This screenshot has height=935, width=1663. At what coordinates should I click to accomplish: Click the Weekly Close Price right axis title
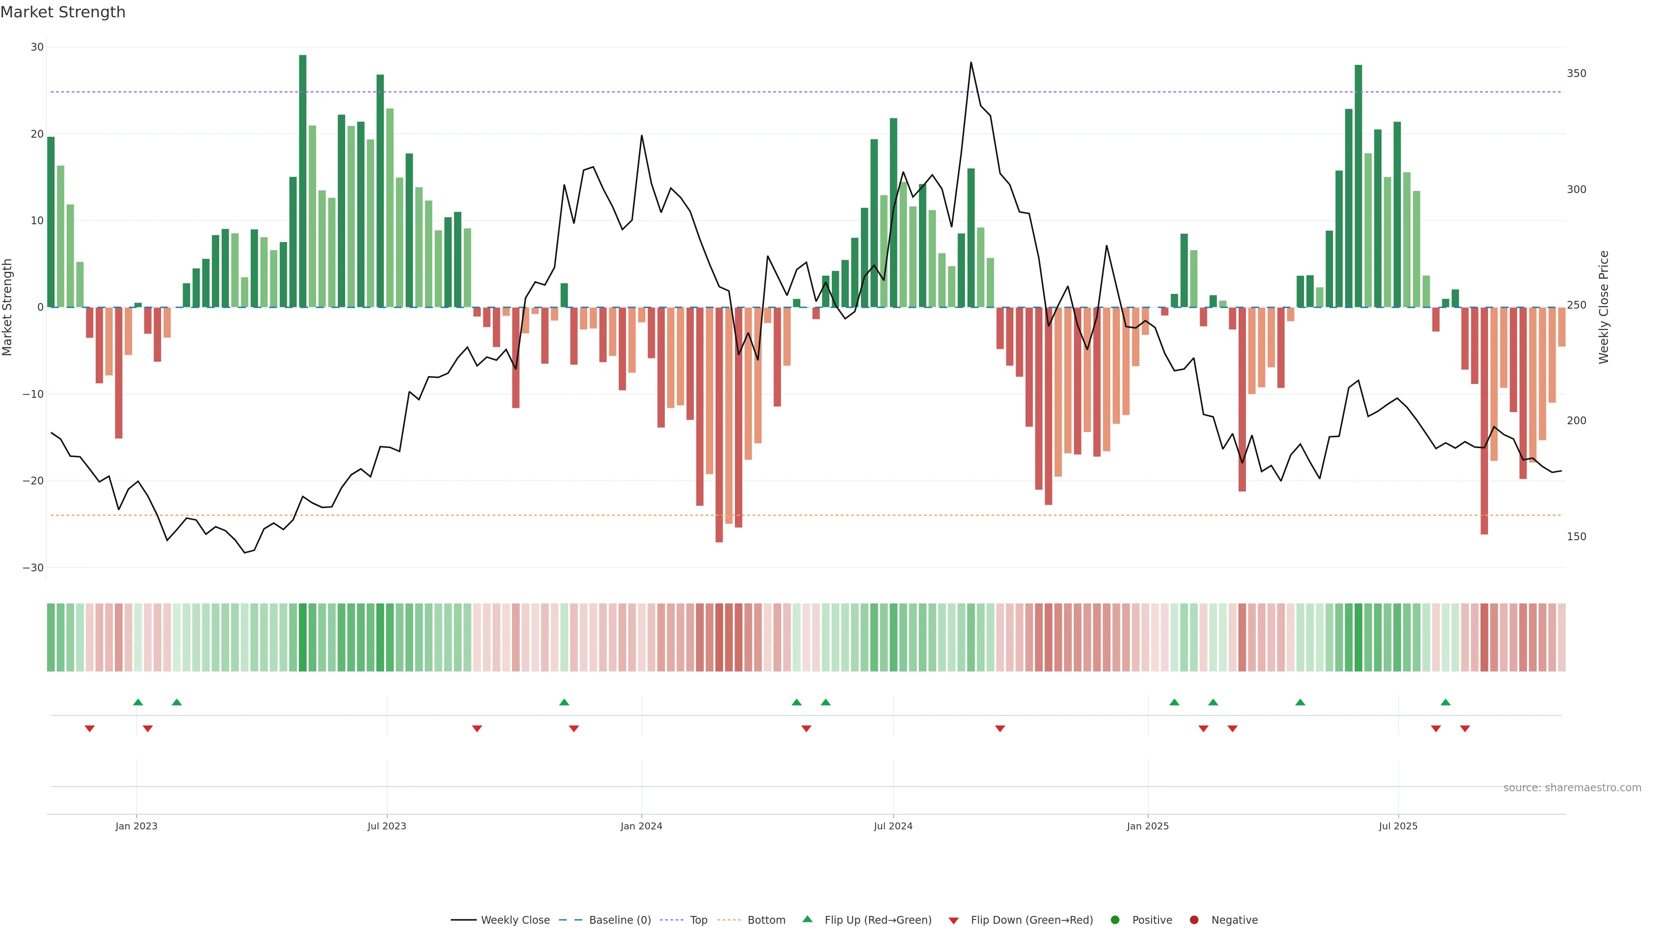tap(1604, 307)
